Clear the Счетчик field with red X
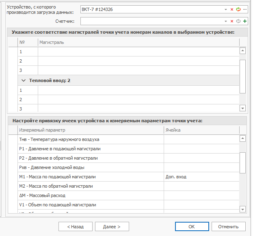 click(x=232, y=21)
